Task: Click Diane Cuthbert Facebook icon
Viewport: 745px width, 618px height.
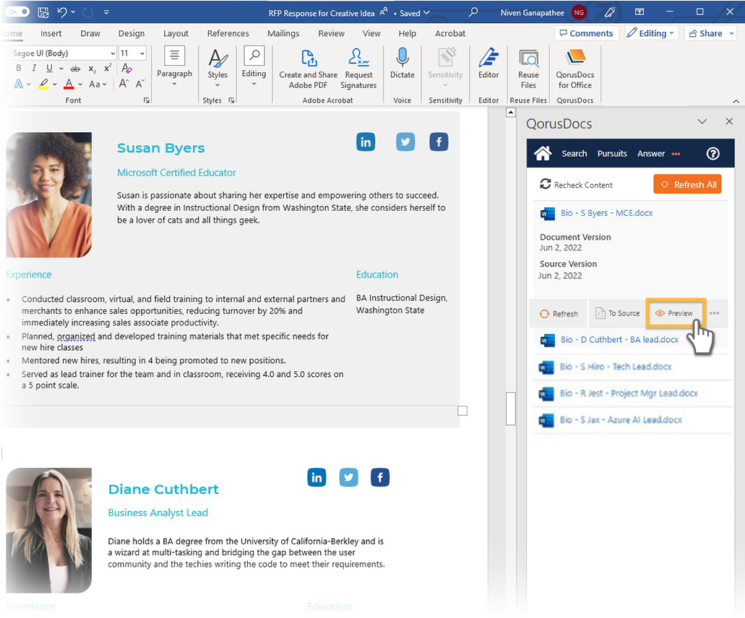Action: pyautogui.click(x=379, y=477)
